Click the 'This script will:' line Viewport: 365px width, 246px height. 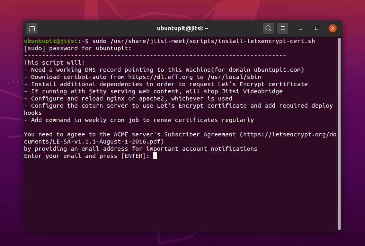(x=54, y=63)
